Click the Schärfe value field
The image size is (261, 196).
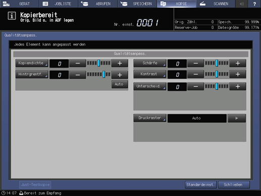point(177,64)
